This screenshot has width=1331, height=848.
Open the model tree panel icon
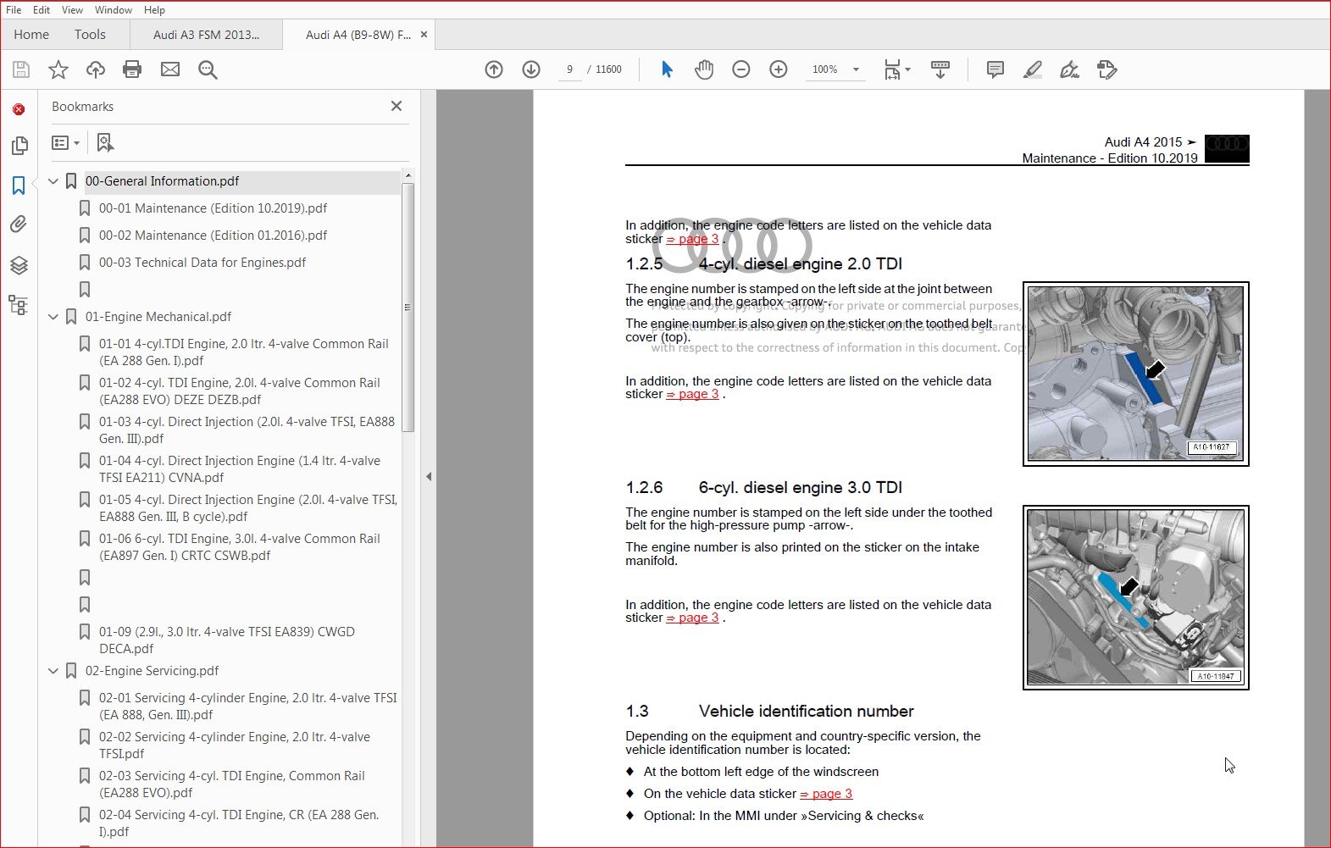coord(19,305)
